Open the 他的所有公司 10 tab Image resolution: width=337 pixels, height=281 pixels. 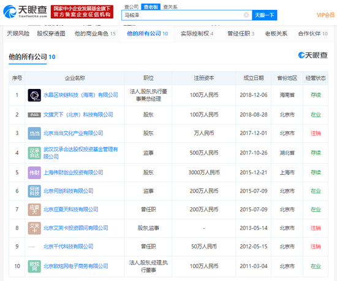[x=148, y=34]
